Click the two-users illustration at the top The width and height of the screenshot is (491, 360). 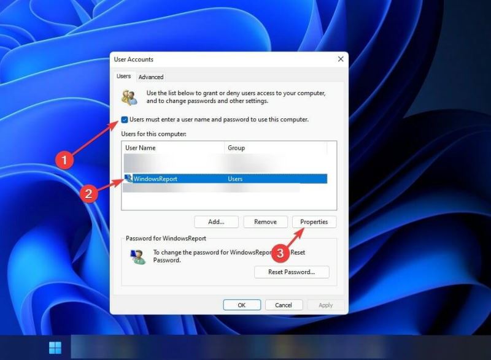pos(128,96)
